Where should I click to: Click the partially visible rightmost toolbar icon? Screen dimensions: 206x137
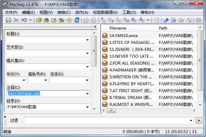click(x=198, y=20)
